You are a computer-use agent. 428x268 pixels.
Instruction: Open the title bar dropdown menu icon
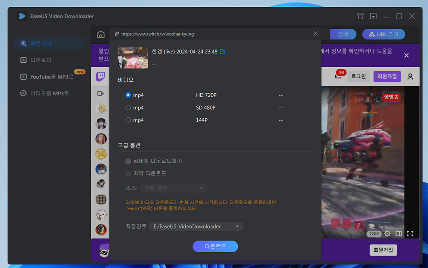373,16
